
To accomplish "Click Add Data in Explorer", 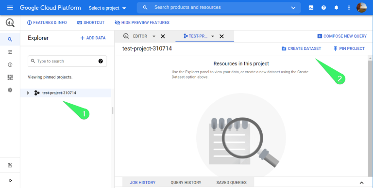I will (x=93, y=38).
